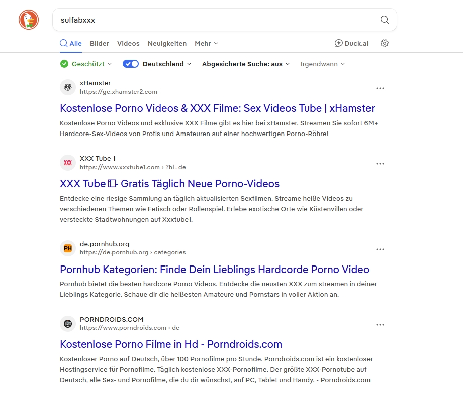Image resolution: width=463 pixels, height=399 pixels.
Task: Open the settings gear icon
Action: click(384, 43)
